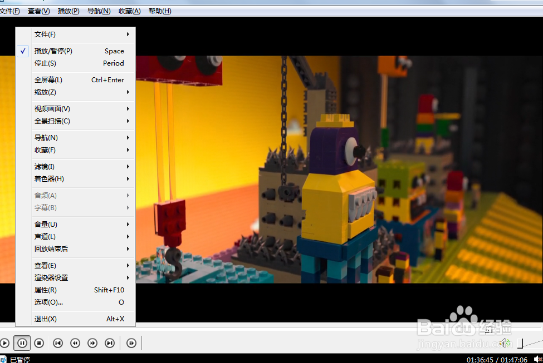Expand the 全景扫描(C) submenu
Image resolution: width=543 pixels, height=363 pixels.
[x=76, y=121]
